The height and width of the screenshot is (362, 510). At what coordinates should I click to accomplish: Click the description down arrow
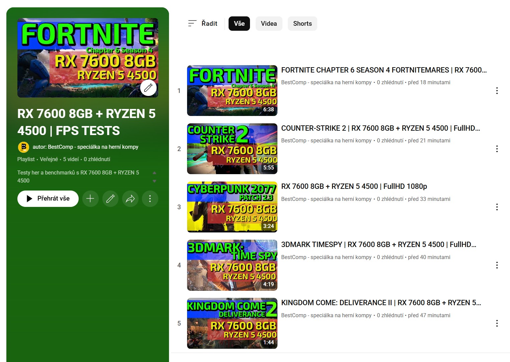coord(154,181)
